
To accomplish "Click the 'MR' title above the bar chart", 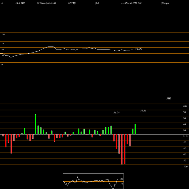I will pos(169,98).
